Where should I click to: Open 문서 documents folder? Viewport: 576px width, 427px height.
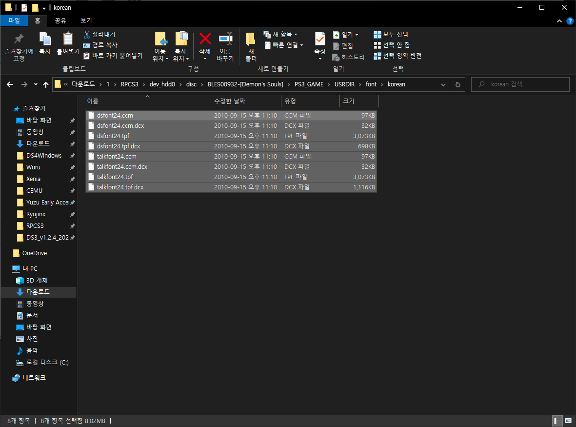[x=27, y=315]
